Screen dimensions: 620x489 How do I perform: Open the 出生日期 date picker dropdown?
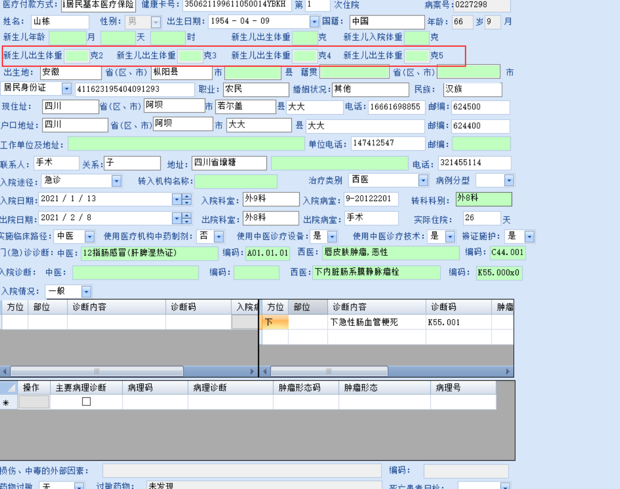coord(314,21)
